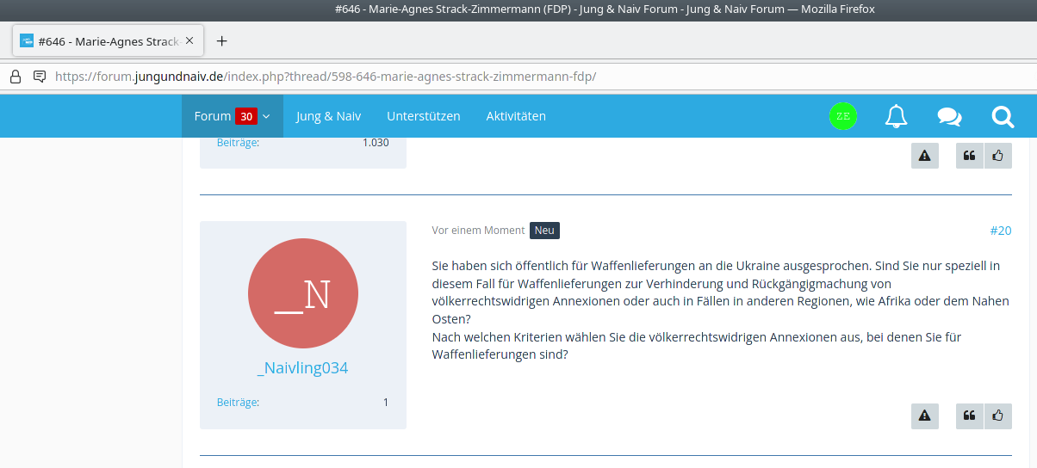Screen dimensions: 1037x468
Task: Open the #20 post permalink
Action: point(1000,231)
